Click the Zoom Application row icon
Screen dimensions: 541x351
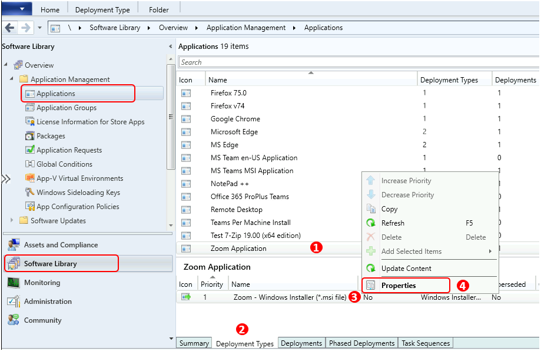point(186,249)
